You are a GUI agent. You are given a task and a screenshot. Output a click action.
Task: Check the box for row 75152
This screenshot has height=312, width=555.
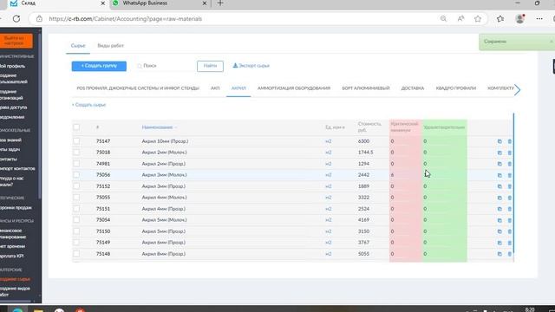point(76,186)
